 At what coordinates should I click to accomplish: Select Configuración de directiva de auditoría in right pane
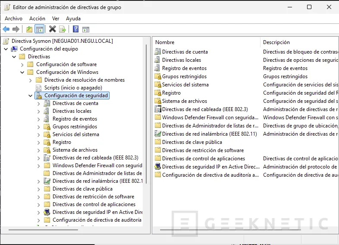(210, 175)
